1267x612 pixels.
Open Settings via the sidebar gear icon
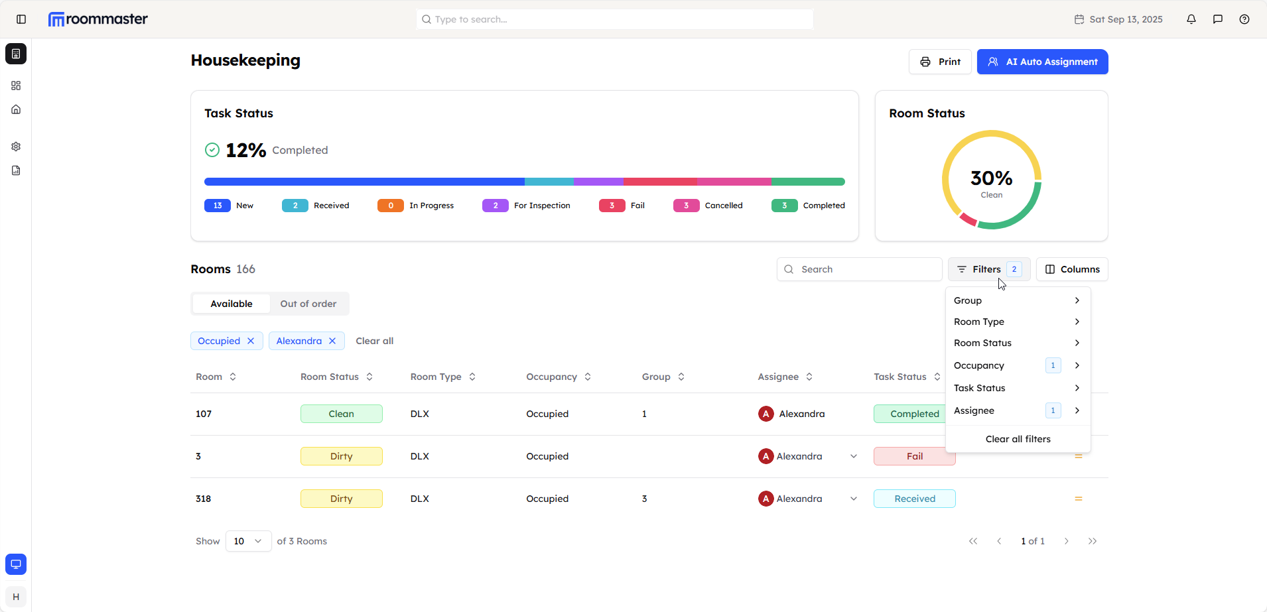[16, 146]
